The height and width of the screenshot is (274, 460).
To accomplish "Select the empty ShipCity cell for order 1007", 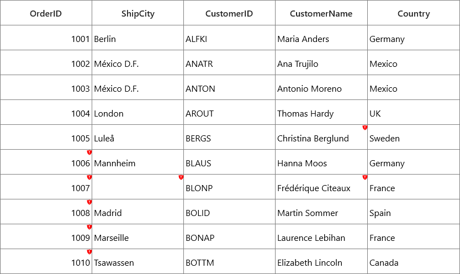I will [138, 187].
